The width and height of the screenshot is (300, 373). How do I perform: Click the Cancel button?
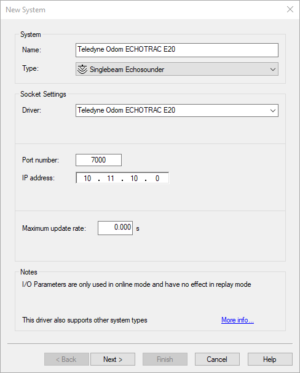click(217, 359)
